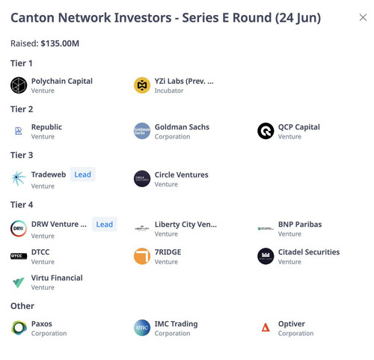Click the Tradeweb starburst logo
Screen dimensions: 374x360
pos(19,179)
